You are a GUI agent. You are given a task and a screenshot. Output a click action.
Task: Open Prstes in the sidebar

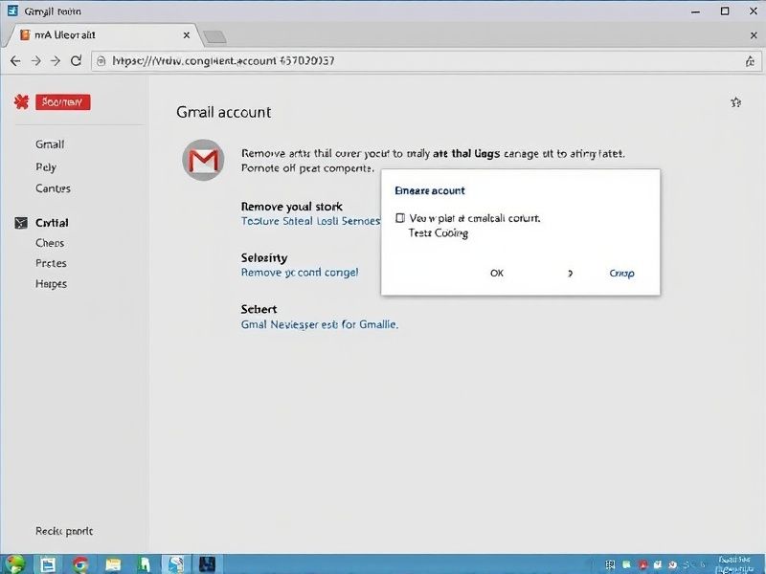[51, 264]
